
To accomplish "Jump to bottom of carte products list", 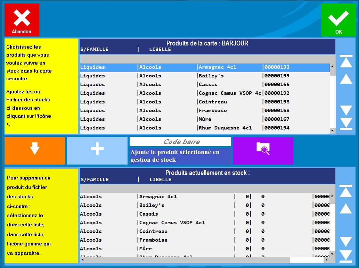I will [346, 124].
